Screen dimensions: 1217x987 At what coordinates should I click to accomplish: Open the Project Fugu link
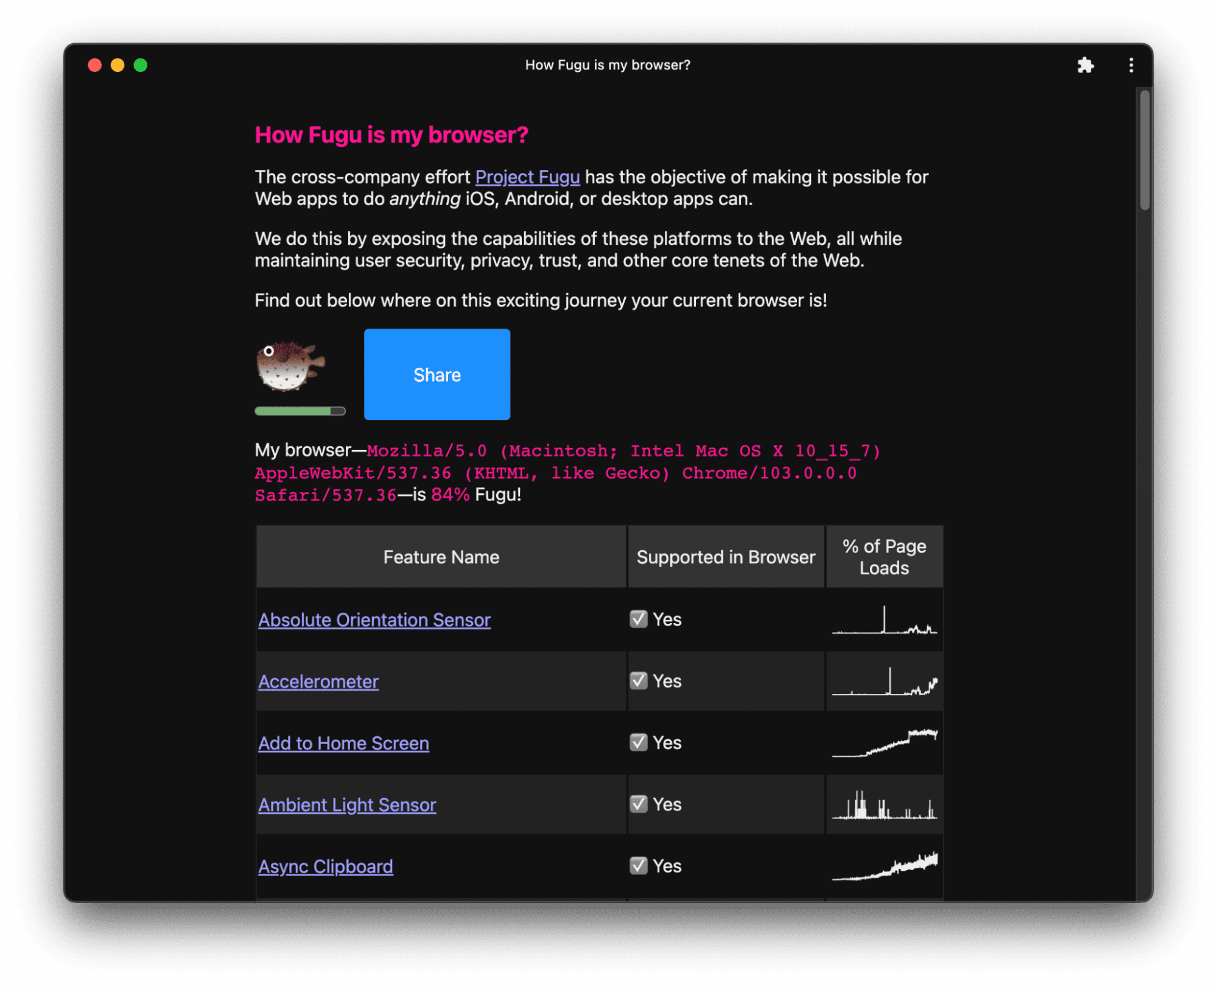click(527, 177)
